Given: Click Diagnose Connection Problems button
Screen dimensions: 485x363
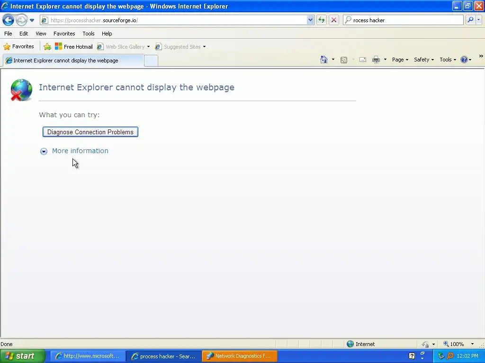Looking at the screenshot, I should pos(90,132).
